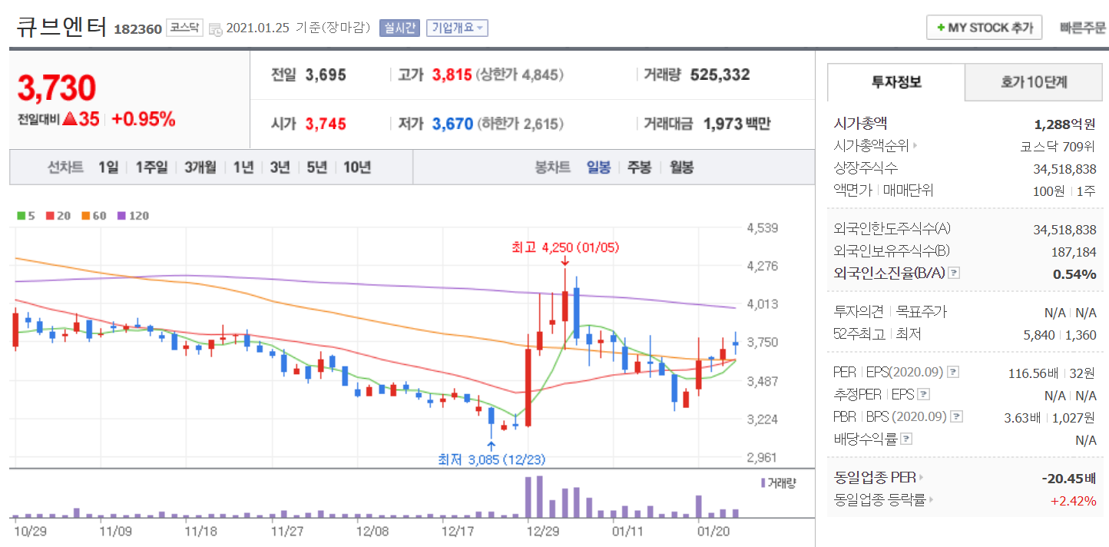Select the 일봉 daily candle chart

[x=598, y=167]
